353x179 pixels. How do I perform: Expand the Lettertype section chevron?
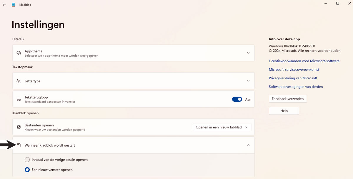coord(248,81)
